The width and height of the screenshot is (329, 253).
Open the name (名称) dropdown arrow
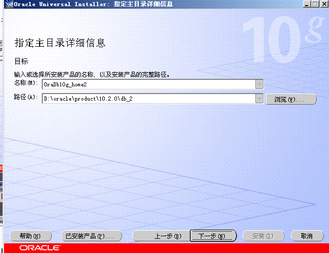click(259, 84)
